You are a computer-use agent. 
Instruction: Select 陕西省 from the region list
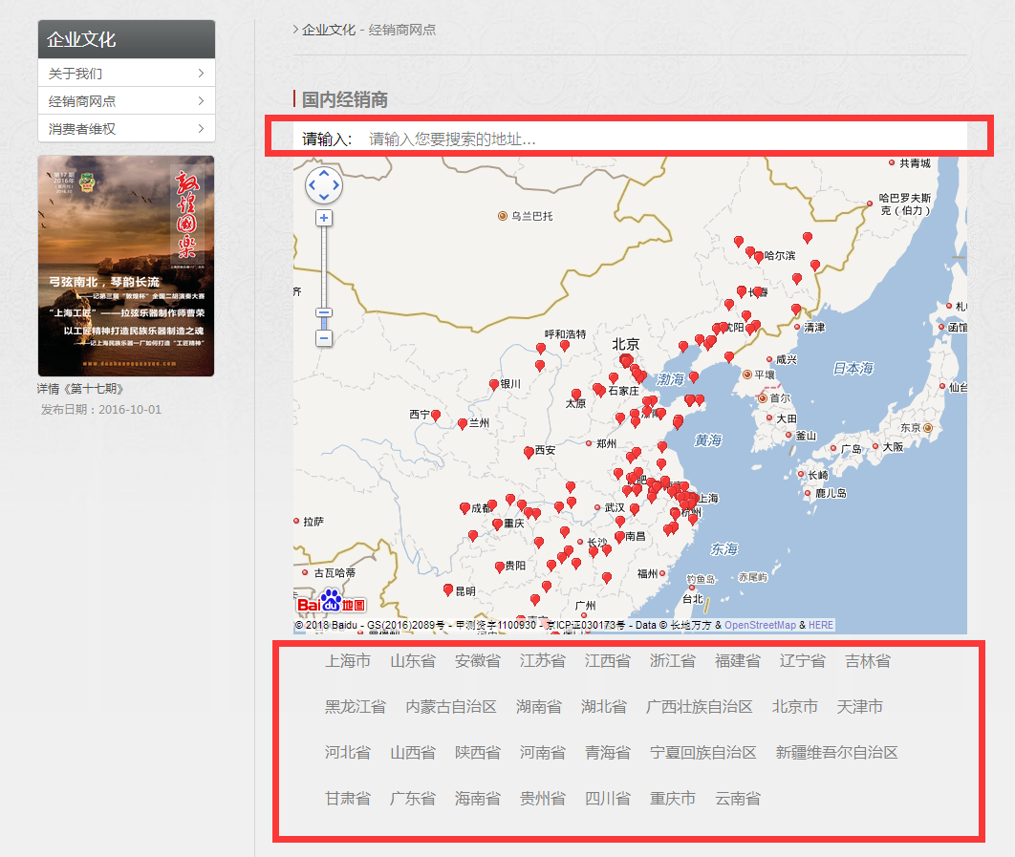pos(478,753)
